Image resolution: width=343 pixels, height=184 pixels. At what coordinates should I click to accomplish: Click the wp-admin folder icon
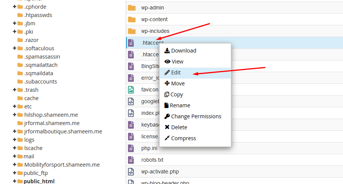[131, 8]
